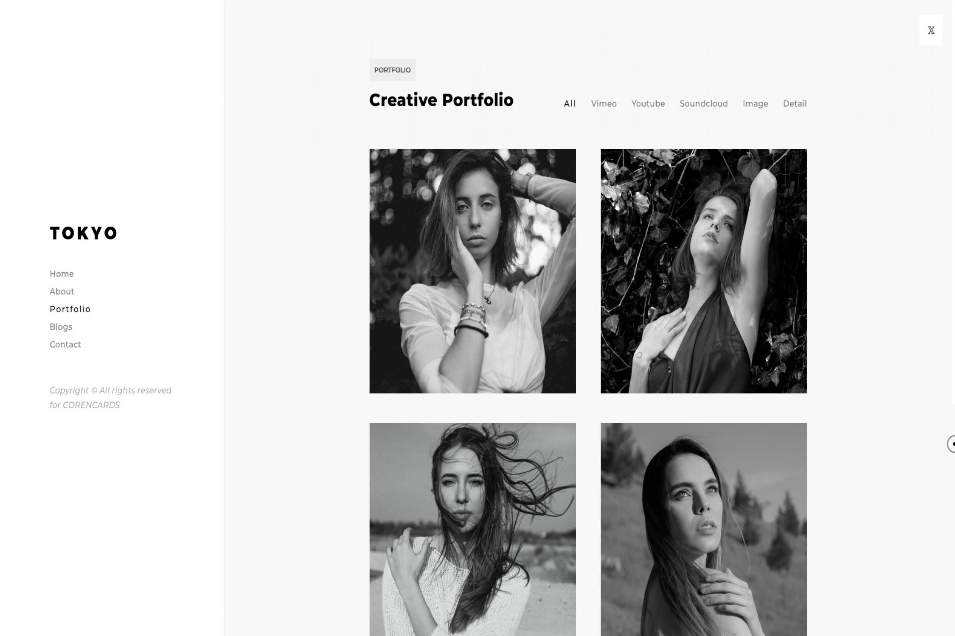Filter portfolio by Detail
Screen dimensions: 955x636
[795, 104]
